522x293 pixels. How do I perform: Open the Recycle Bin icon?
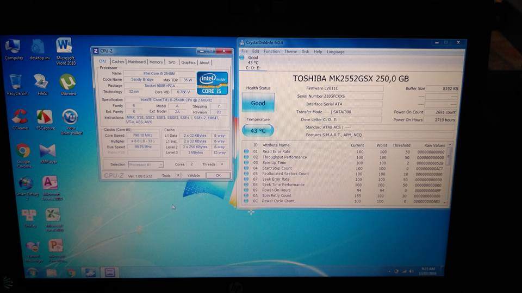tap(17, 85)
